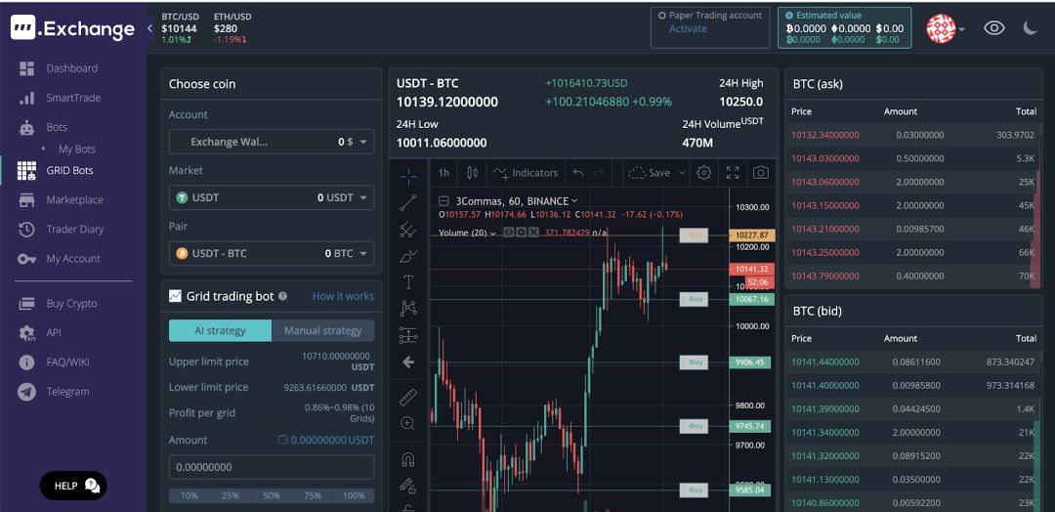This screenshot has width=1055, height=512.
Task: Set amount to 50% of balance
Action: [272, 495]
